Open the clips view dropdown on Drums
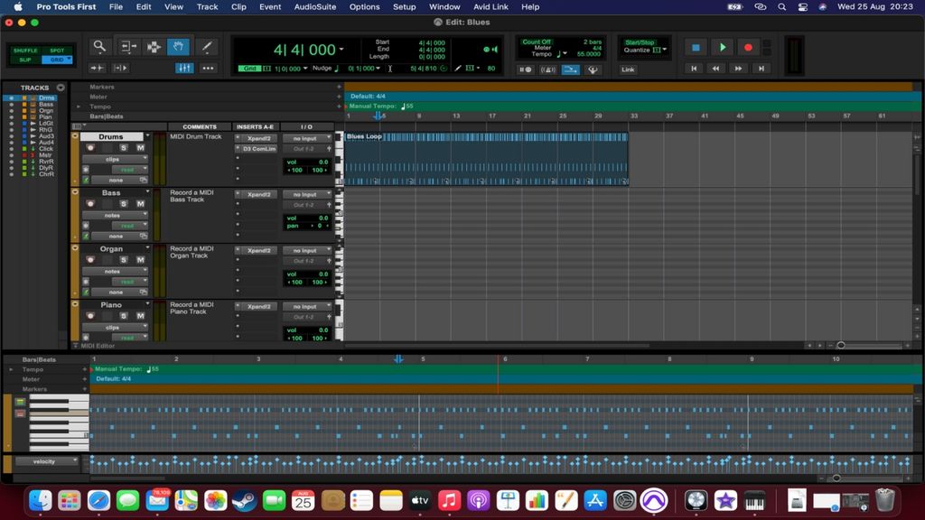The width and height of the screenshot is (925, 520). (x=115, y=157)
